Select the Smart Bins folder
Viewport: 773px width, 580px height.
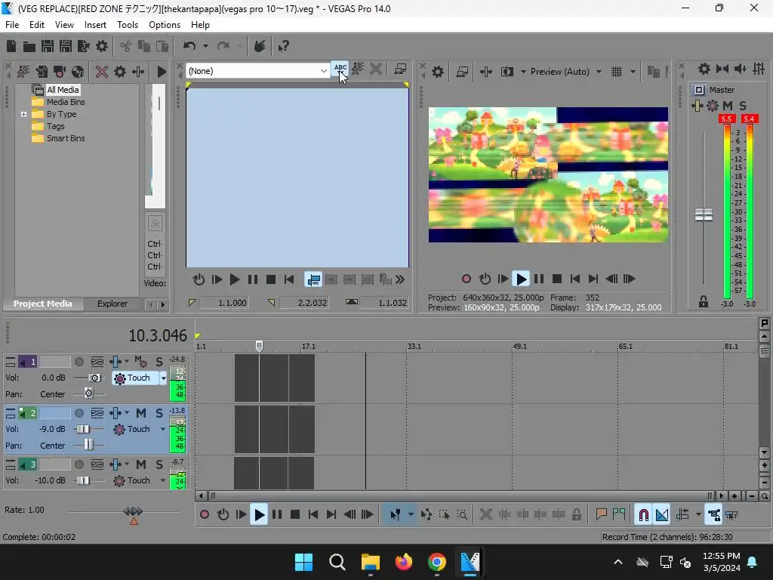[x=65, y=139]
